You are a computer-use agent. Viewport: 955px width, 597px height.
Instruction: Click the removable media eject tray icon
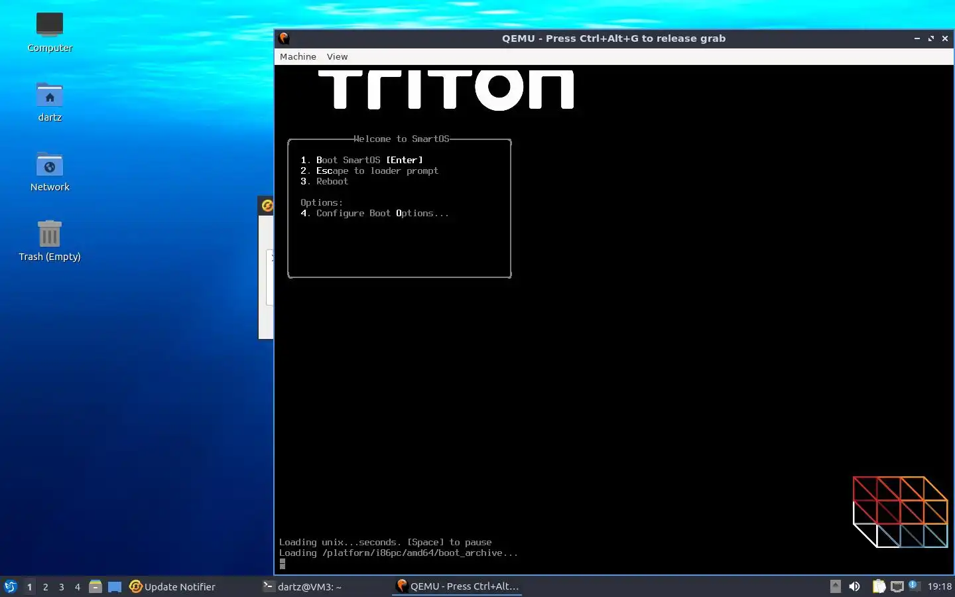coord(836,586)
